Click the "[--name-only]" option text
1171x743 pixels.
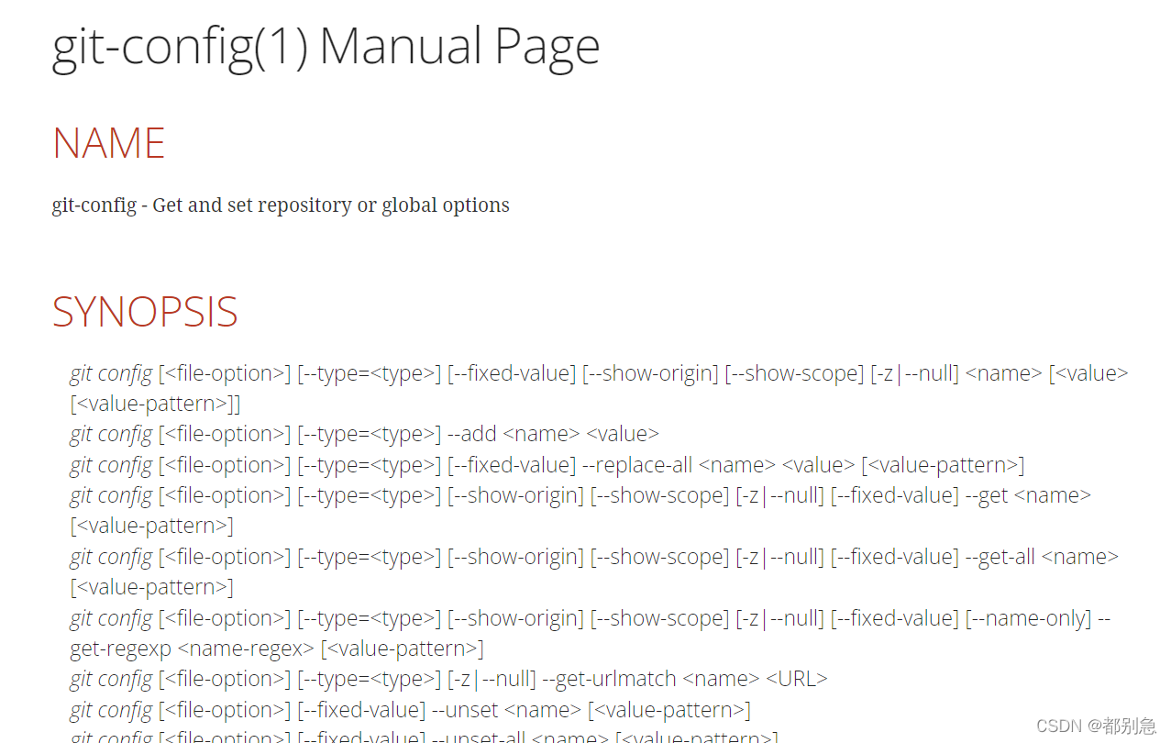[1028, 618]
